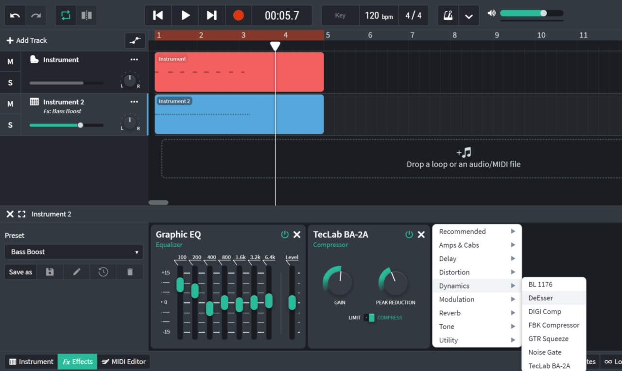The image size is (622, 371).
Task: Delete the preset using the trash icon
Action: click(x=130, y=271)
